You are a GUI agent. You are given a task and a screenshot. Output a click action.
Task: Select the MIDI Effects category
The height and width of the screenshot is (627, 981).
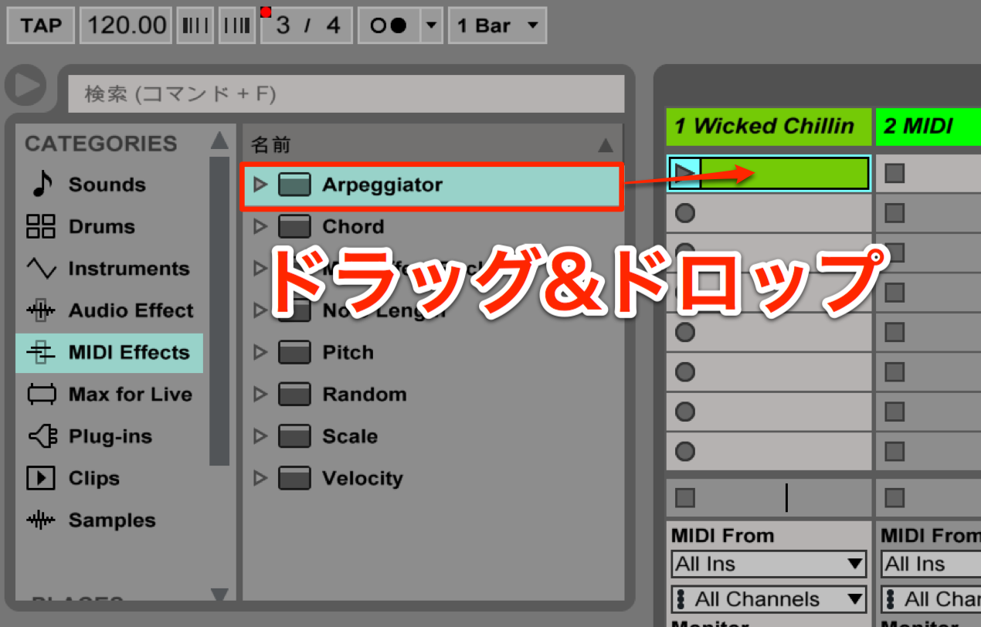[110, 353]
